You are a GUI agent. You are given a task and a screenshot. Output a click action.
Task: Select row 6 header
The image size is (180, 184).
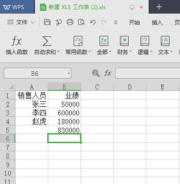point(8,139)
